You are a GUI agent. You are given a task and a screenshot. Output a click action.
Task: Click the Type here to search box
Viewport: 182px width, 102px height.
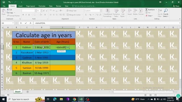(26, 99)
